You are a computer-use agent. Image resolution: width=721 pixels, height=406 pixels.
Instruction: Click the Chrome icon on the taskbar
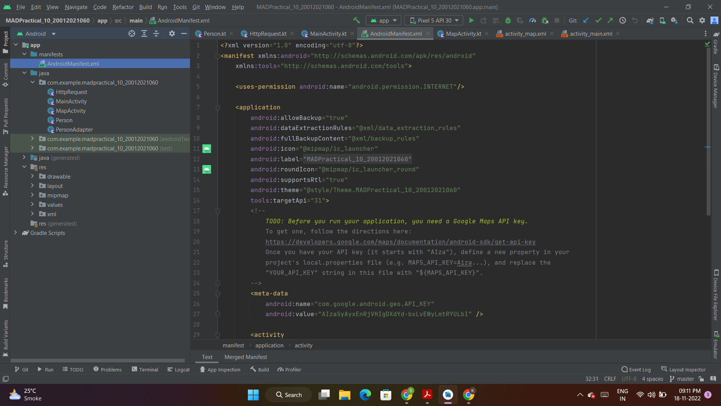click(406, 395)
